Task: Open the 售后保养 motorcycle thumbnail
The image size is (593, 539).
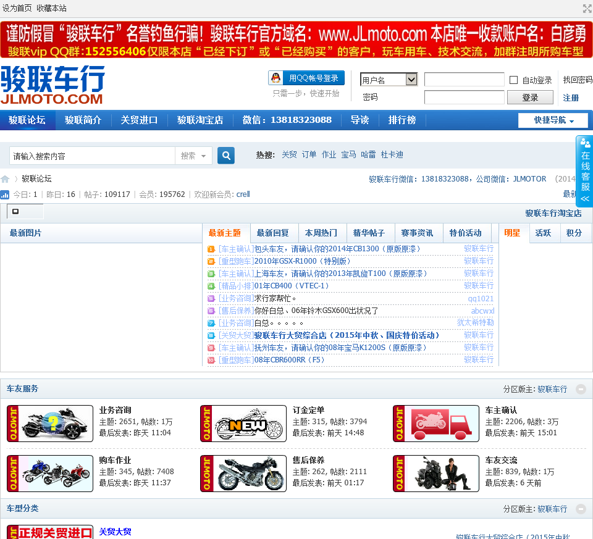Action: pos(243,473)
